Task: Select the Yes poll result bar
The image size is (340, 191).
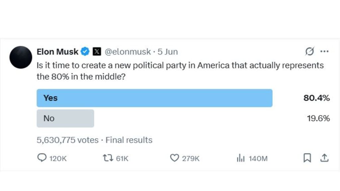Action: click(154, 98)
